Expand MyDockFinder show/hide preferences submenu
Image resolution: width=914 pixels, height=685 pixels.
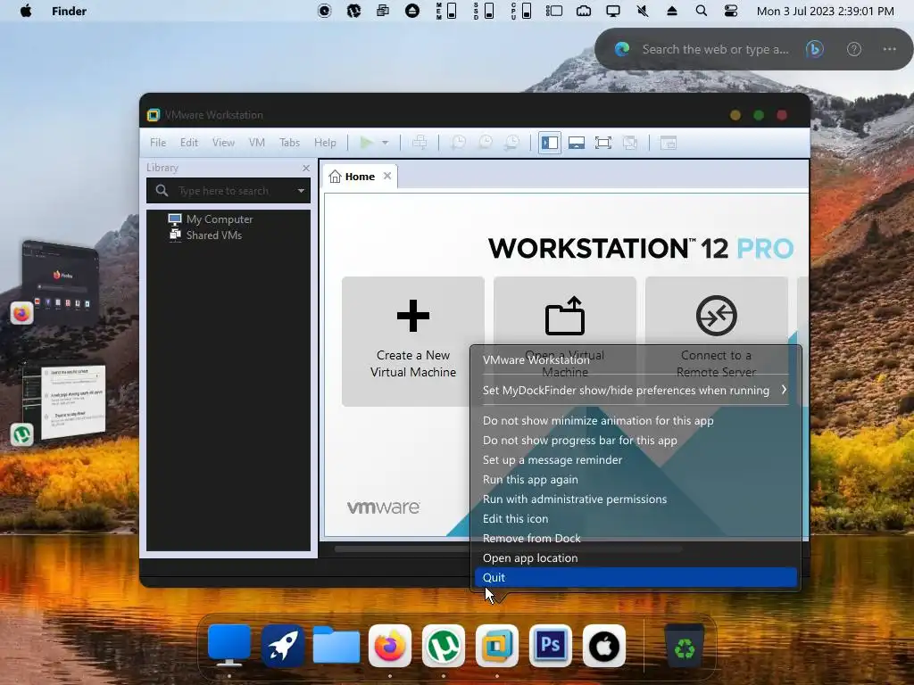point(636,391)
